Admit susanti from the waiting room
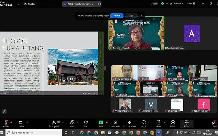The width and height of the screenshot is (218, 136). pyautogui.click(x=117, y=16)
